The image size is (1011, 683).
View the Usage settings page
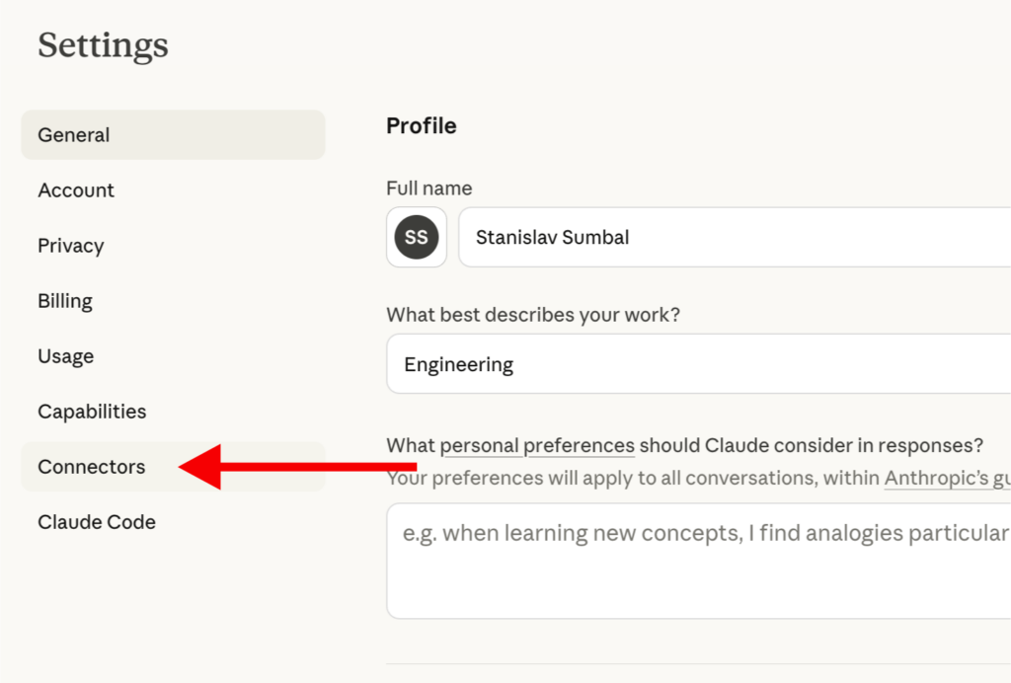point(66,356)
